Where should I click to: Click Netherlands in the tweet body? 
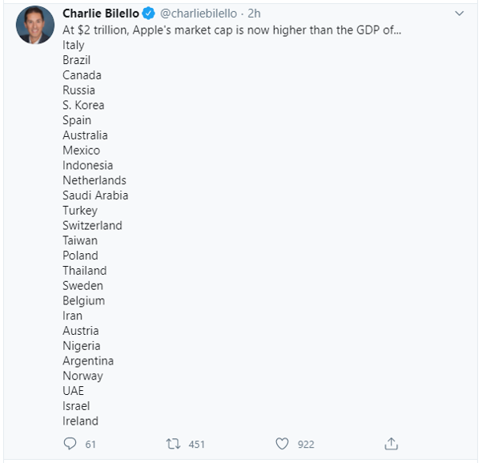point(94,180)
